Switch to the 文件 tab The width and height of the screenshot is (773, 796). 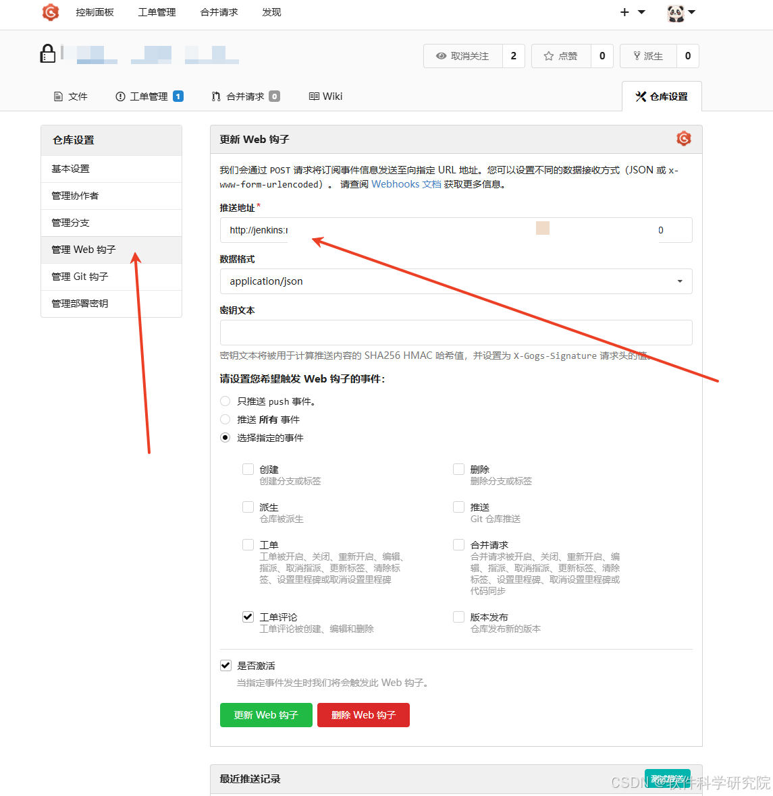(x=71, y=96)
